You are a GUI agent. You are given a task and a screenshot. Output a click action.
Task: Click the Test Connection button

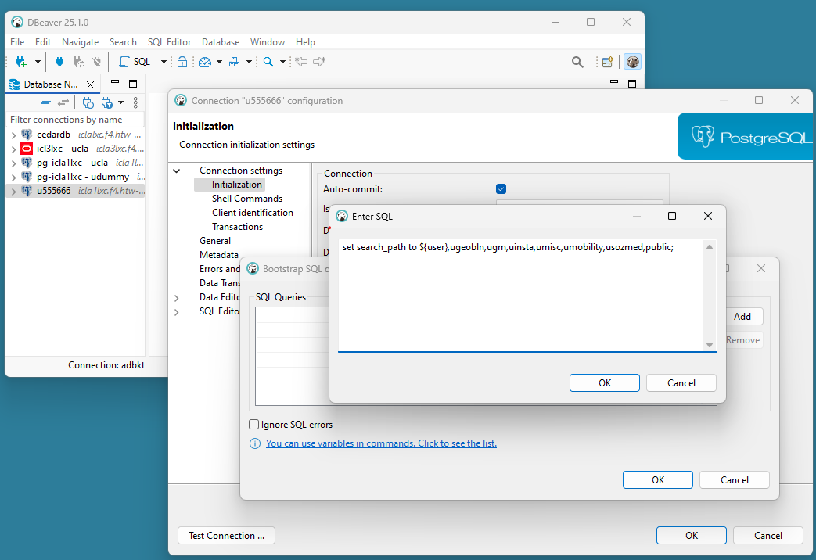(x=226, y=536)
